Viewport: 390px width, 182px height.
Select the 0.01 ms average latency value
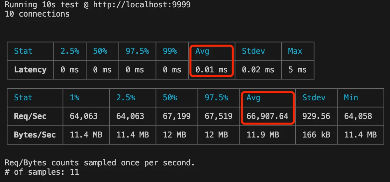(x=212, y=70)
